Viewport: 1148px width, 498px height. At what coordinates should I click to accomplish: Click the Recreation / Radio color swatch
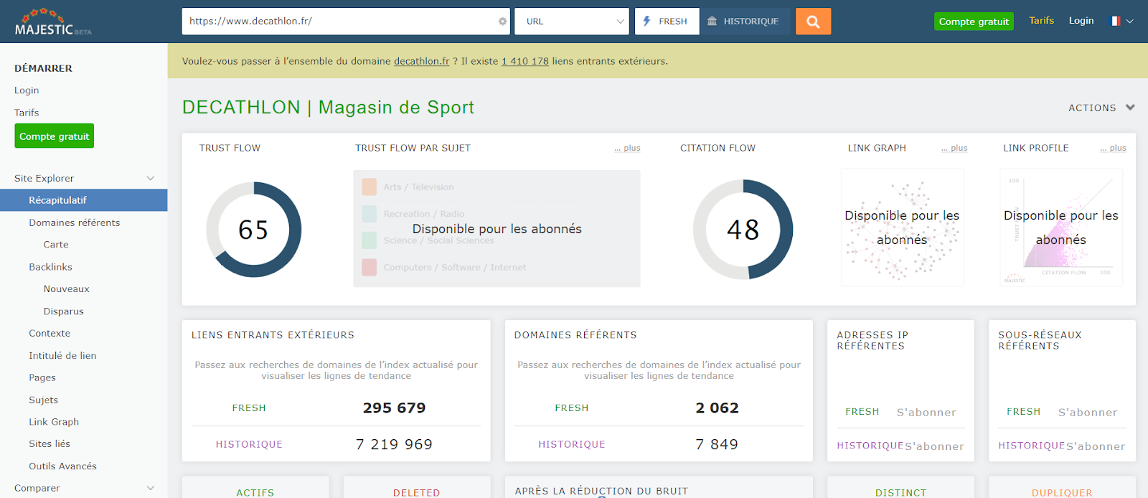coord(370,214)
